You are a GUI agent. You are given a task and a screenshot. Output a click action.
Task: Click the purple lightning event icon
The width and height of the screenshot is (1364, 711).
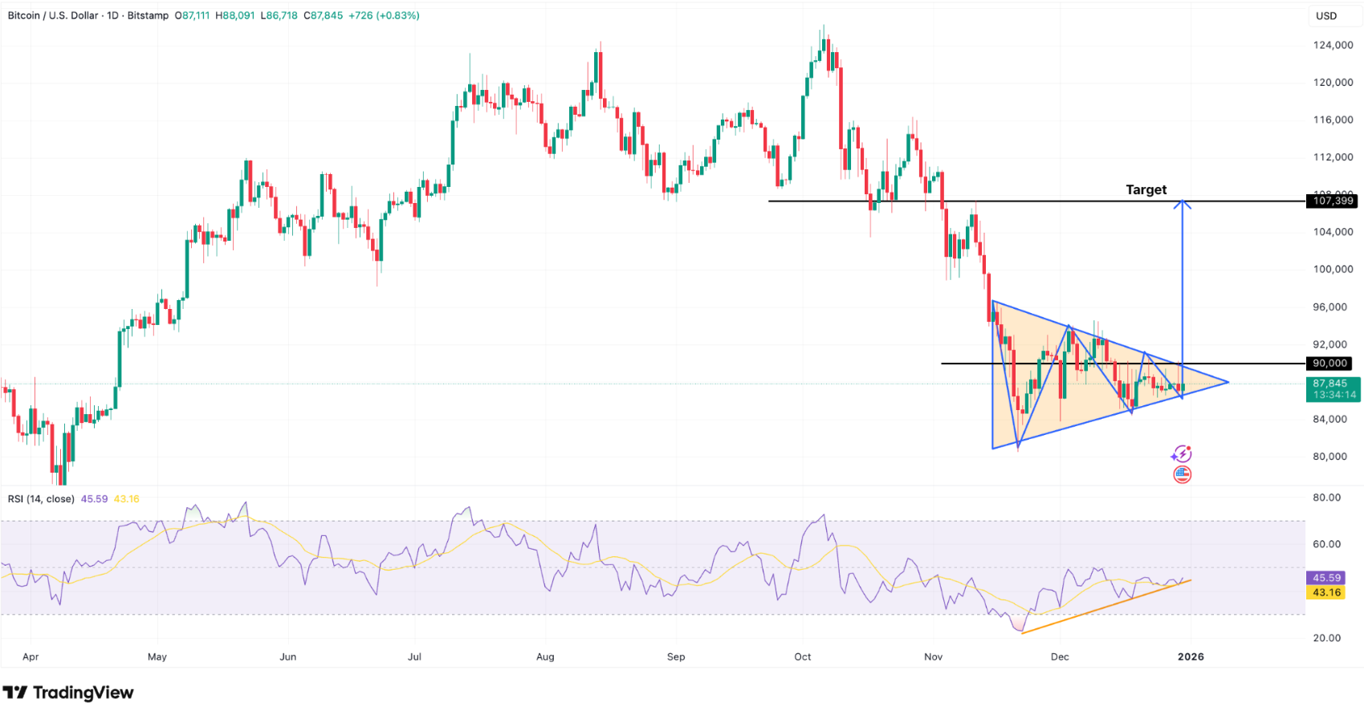coord(1181,454)
